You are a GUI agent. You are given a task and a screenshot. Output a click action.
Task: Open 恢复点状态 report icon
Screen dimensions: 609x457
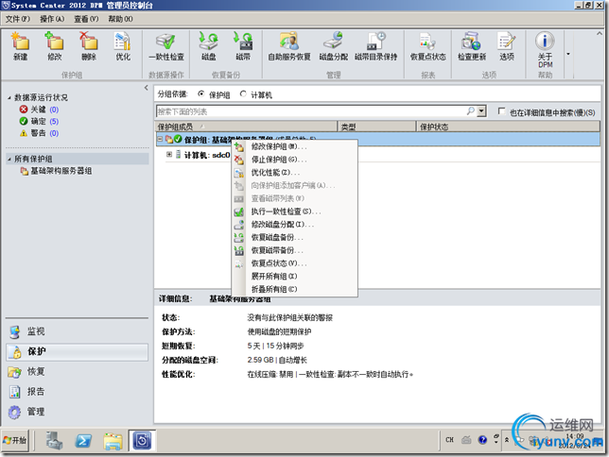click(x=428, y=46)
